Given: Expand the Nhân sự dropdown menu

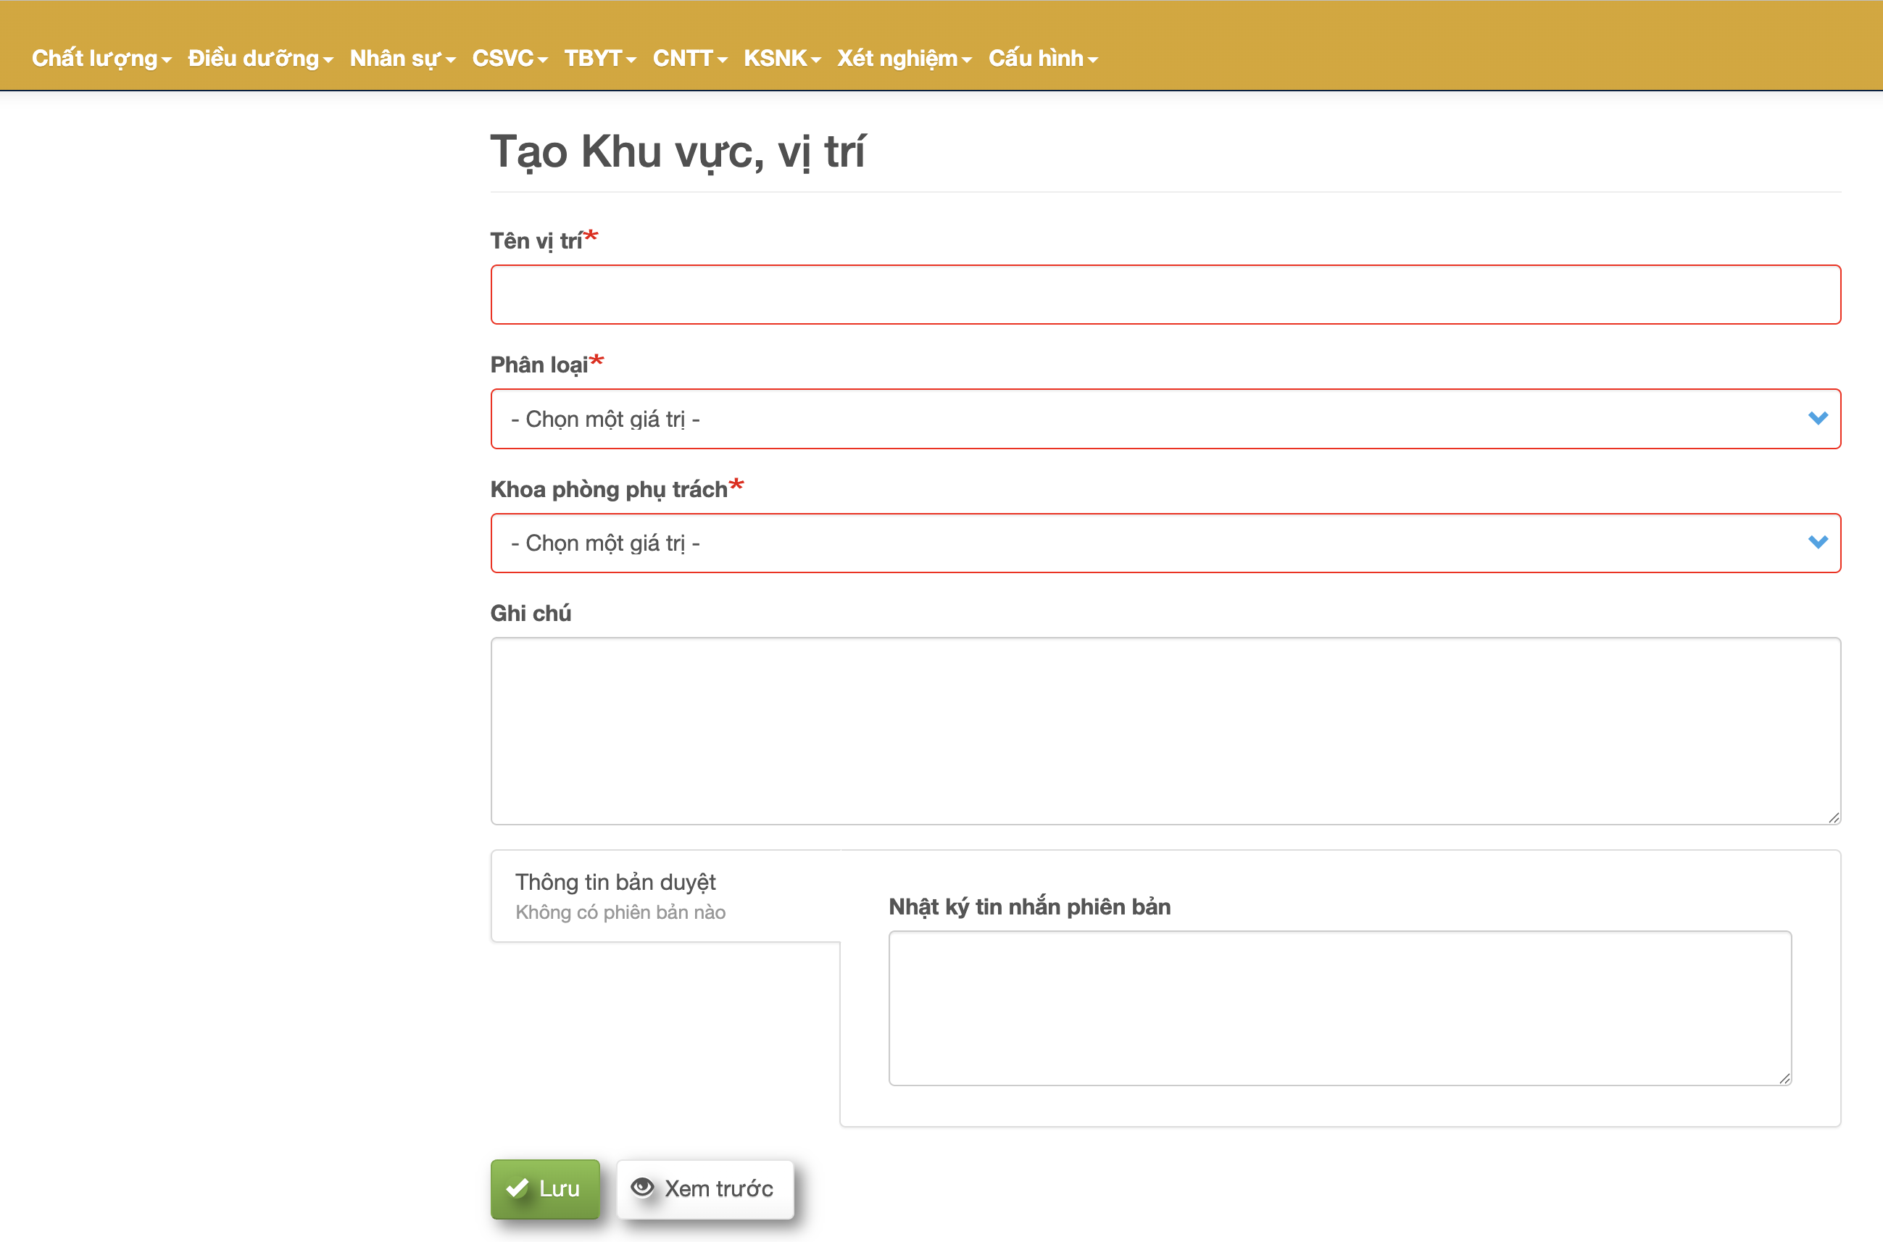Looking at the screenshot, I should coord(402,59).
